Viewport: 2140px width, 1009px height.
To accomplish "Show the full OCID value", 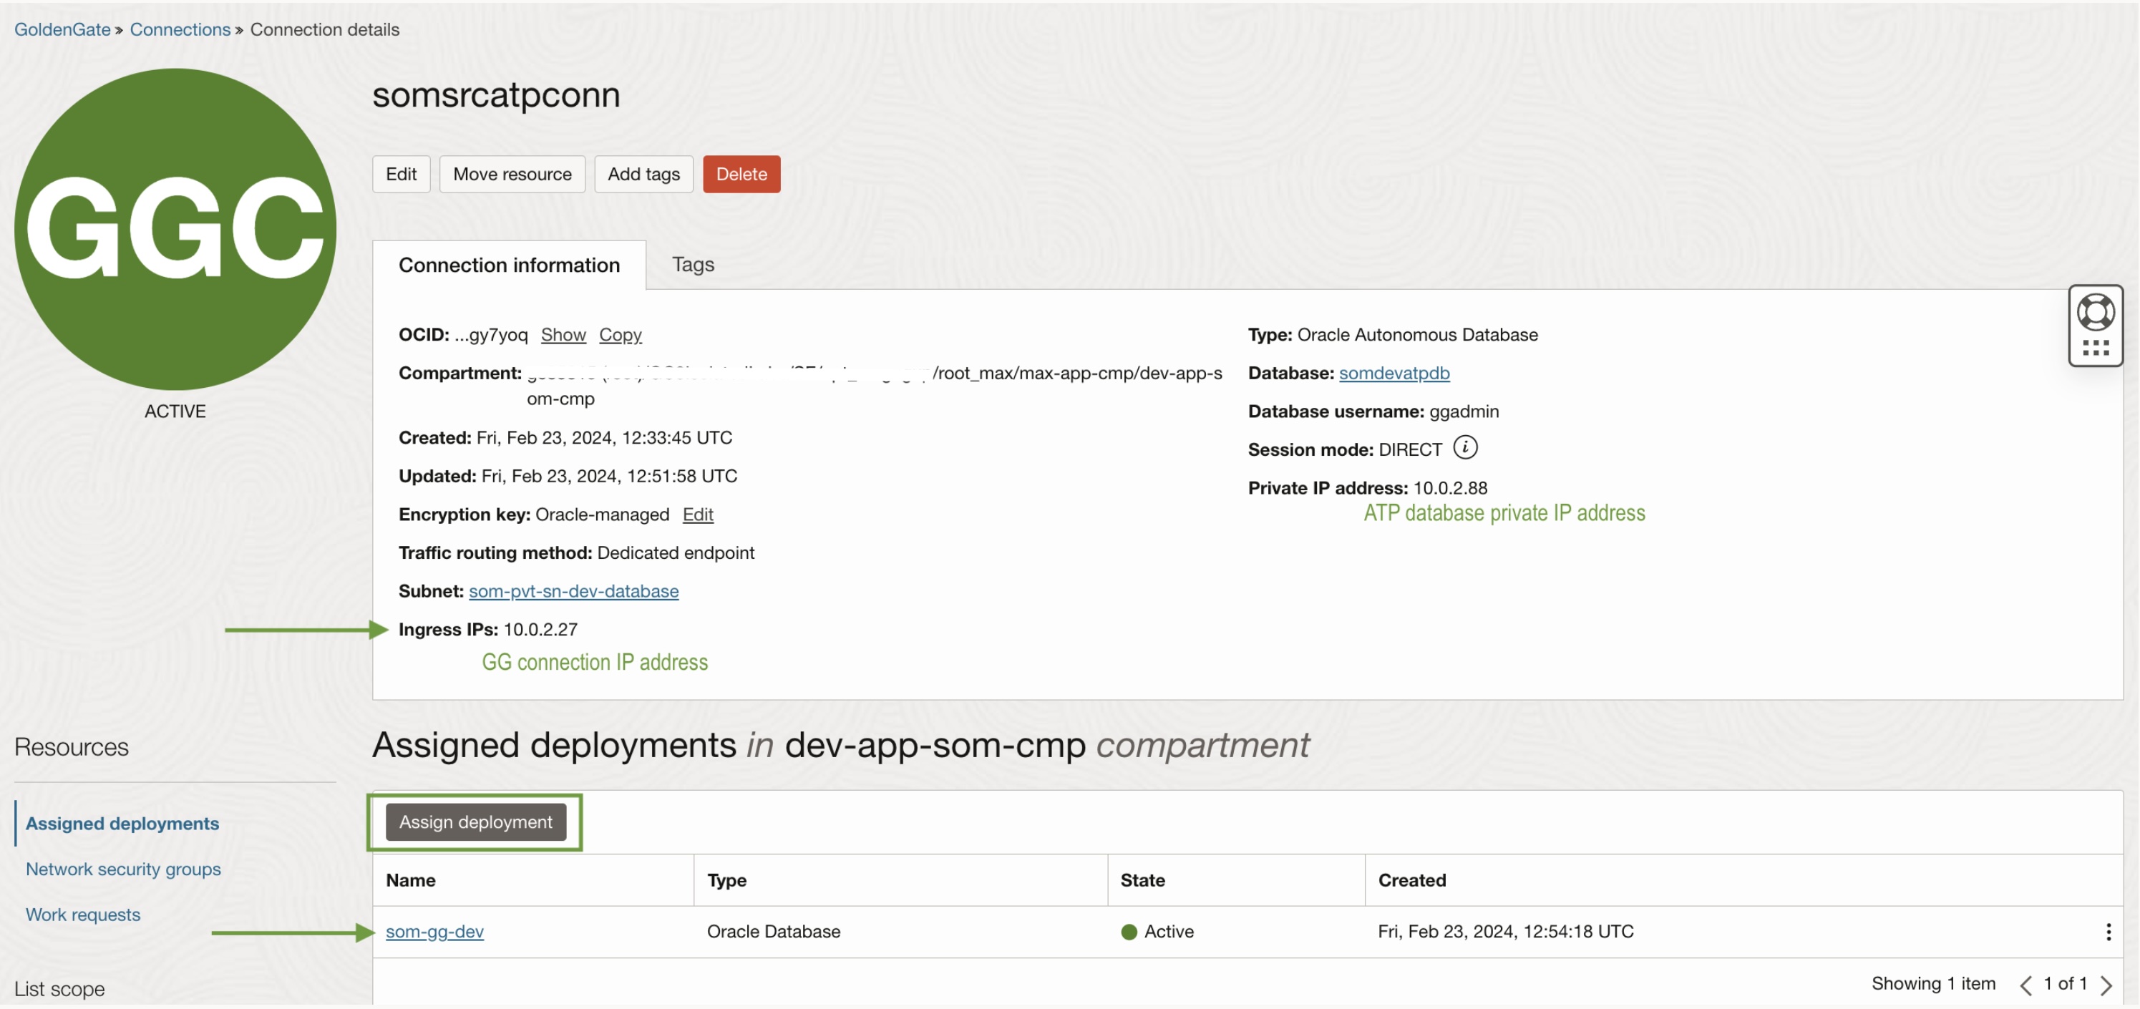I will coord(563,334).
